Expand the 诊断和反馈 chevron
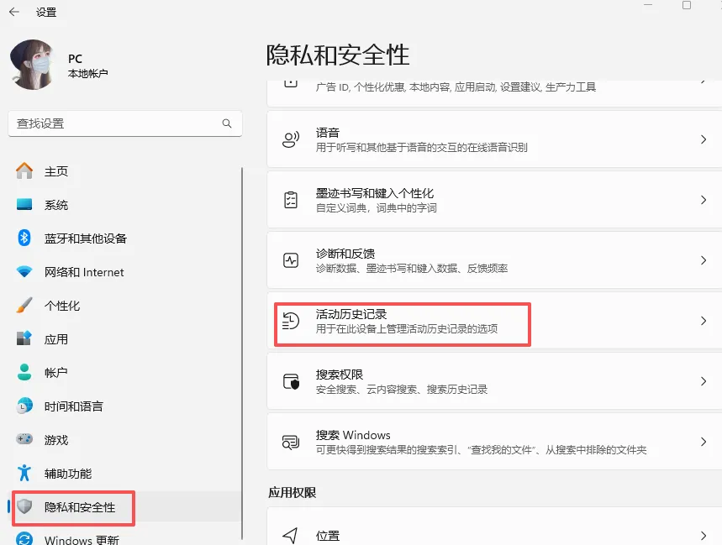 click(x=704, y=260)
